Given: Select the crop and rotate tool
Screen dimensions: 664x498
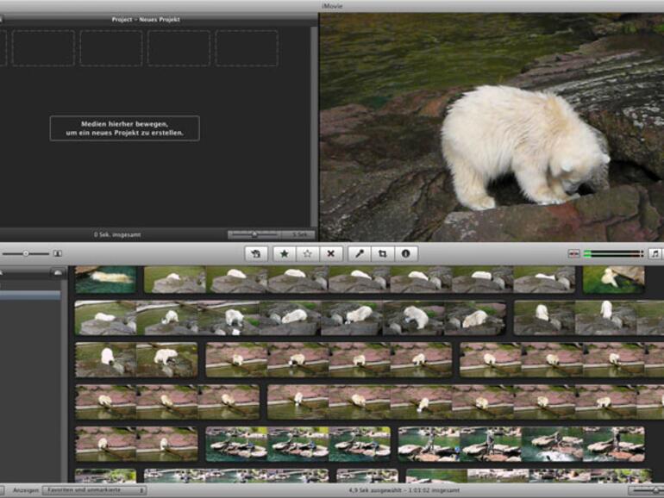Looking at the screenshot, I should (x=382, y=253).
